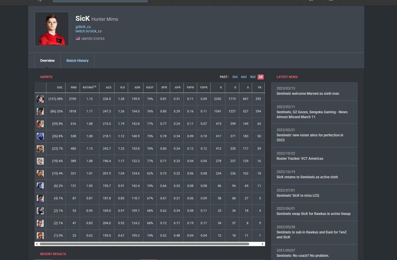Click the agent icon in the (26) 8% row

(40, 136)
